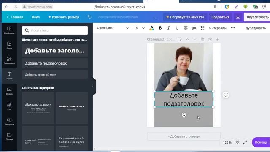The width and height of the screenshot is (270, 152).
Task: Select the Text sidebar tab
Action: 9,76
